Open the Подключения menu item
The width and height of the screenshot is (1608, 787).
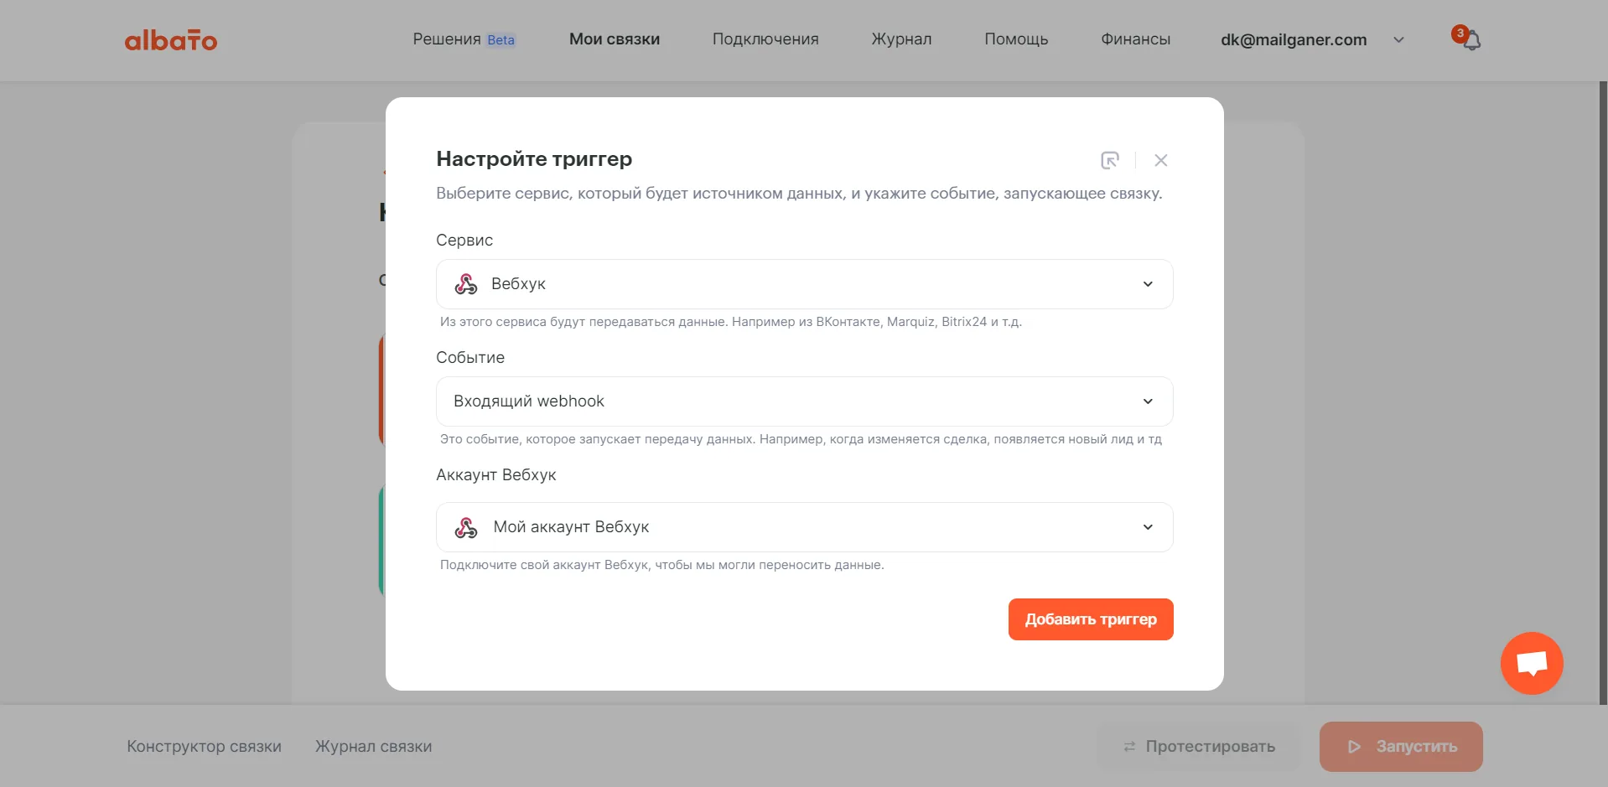pyautogui.click(x=765, y=39)
